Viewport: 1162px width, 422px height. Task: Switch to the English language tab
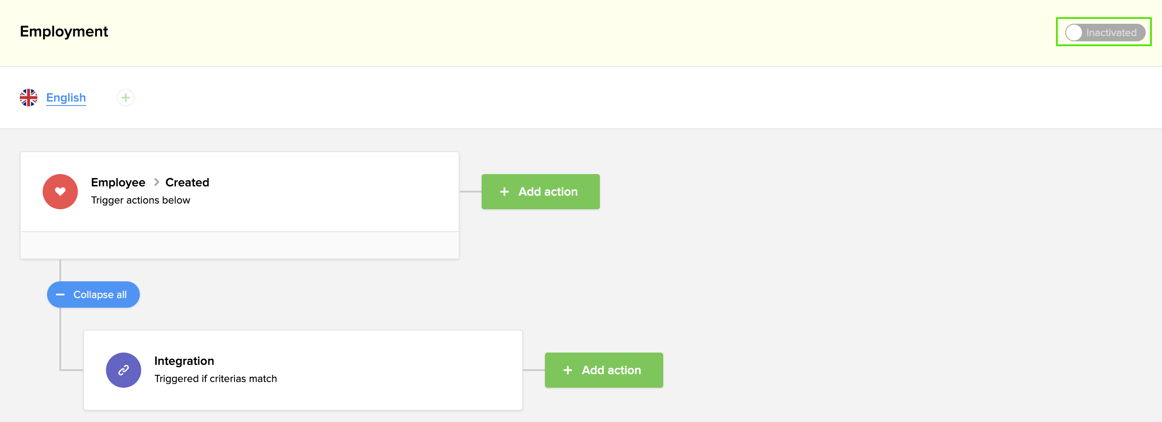tap(66, 98)
